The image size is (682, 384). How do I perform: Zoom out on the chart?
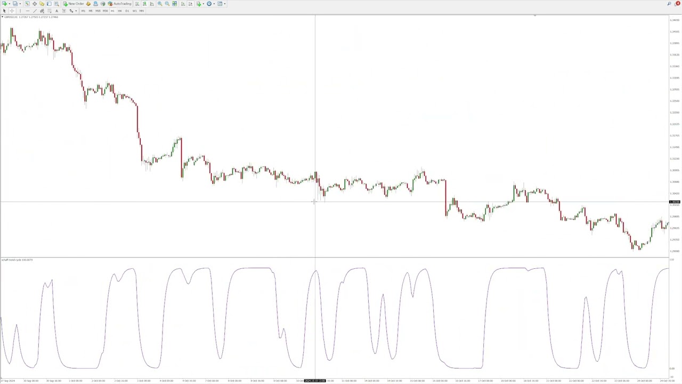167,4
